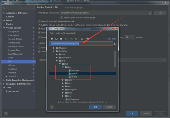Expand 360 folder
This screenshot has height=118, width=170.
57,54
